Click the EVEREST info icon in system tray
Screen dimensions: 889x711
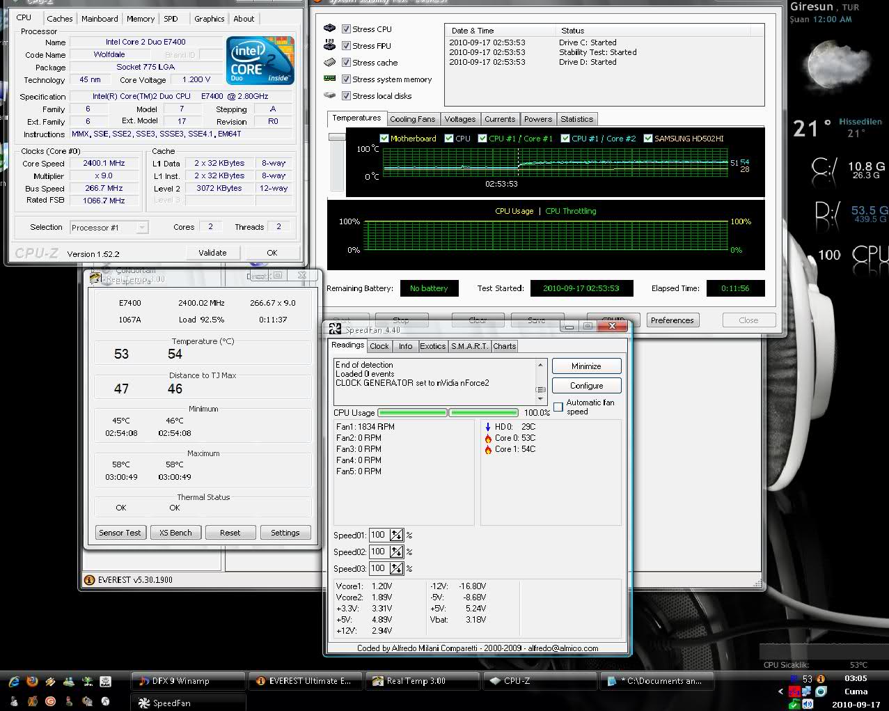pos(821,678)
